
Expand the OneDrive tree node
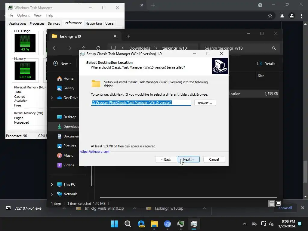click(x=52, y=98)
